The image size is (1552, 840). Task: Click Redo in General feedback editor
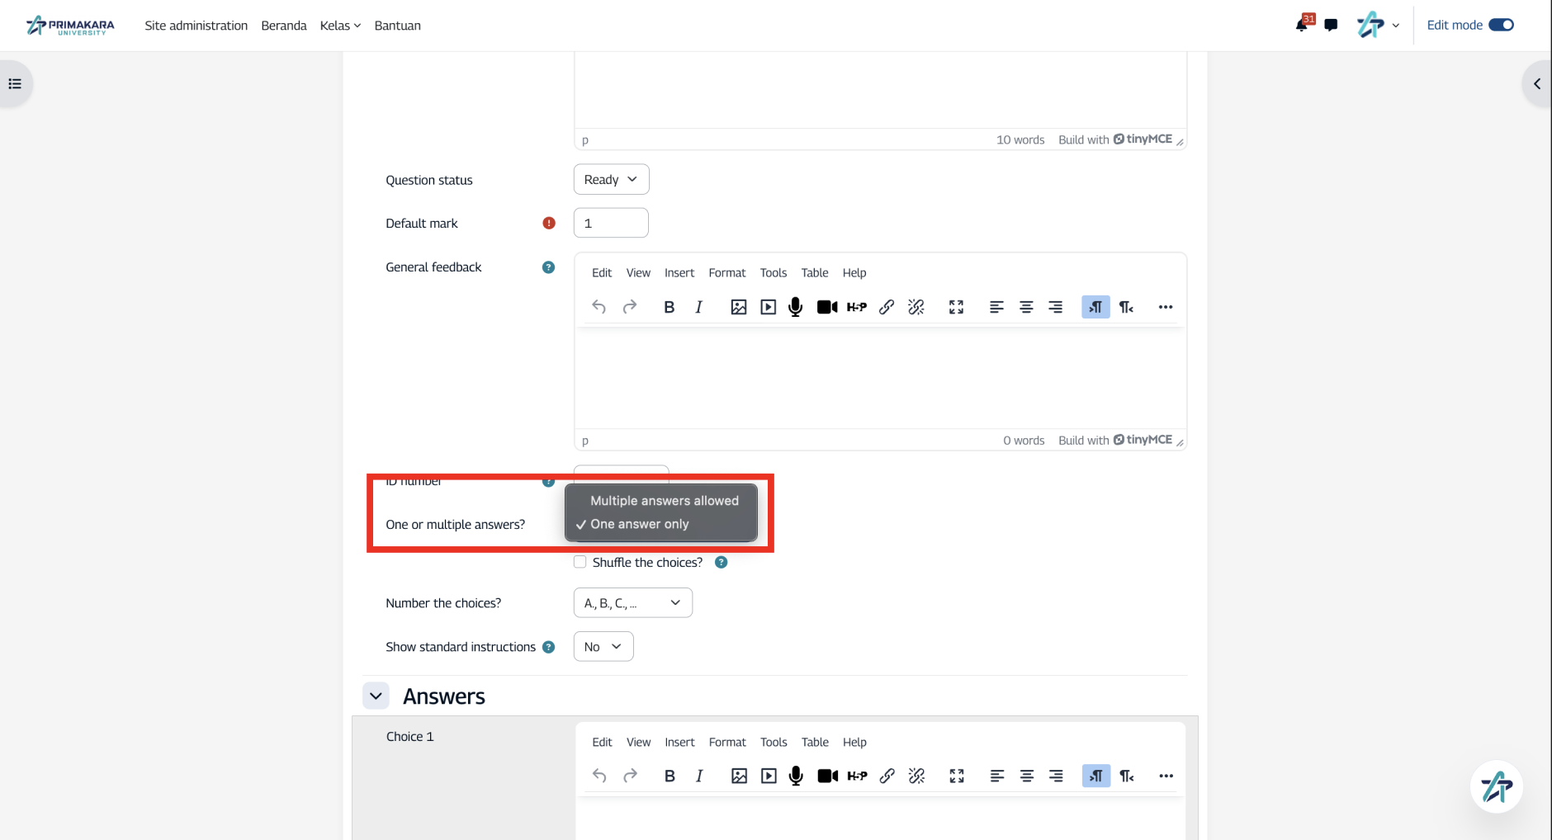coord(630,307)
